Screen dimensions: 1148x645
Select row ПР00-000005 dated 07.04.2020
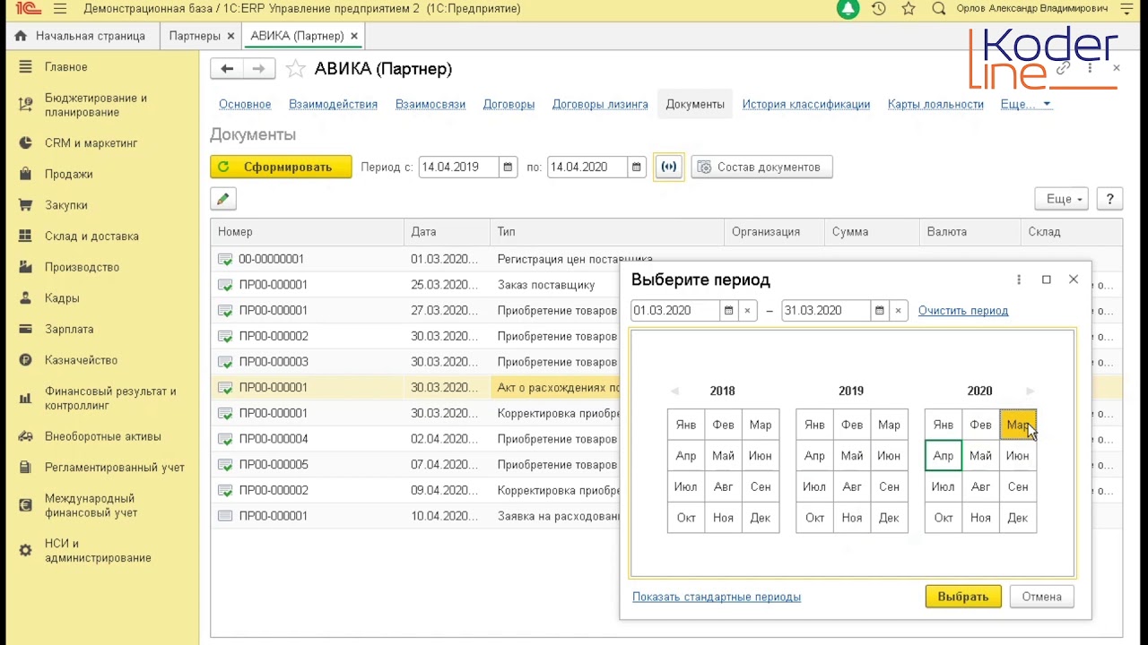(415, 465)
